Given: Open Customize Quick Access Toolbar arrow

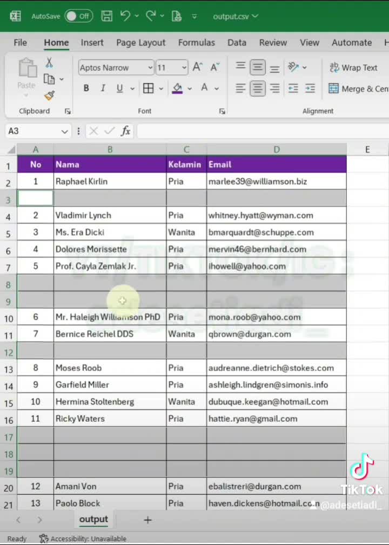Looking at the screenshot, I should 194,16.
